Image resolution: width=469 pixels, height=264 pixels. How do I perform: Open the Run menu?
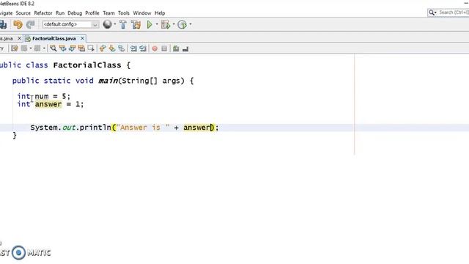[x=60, y=13]
